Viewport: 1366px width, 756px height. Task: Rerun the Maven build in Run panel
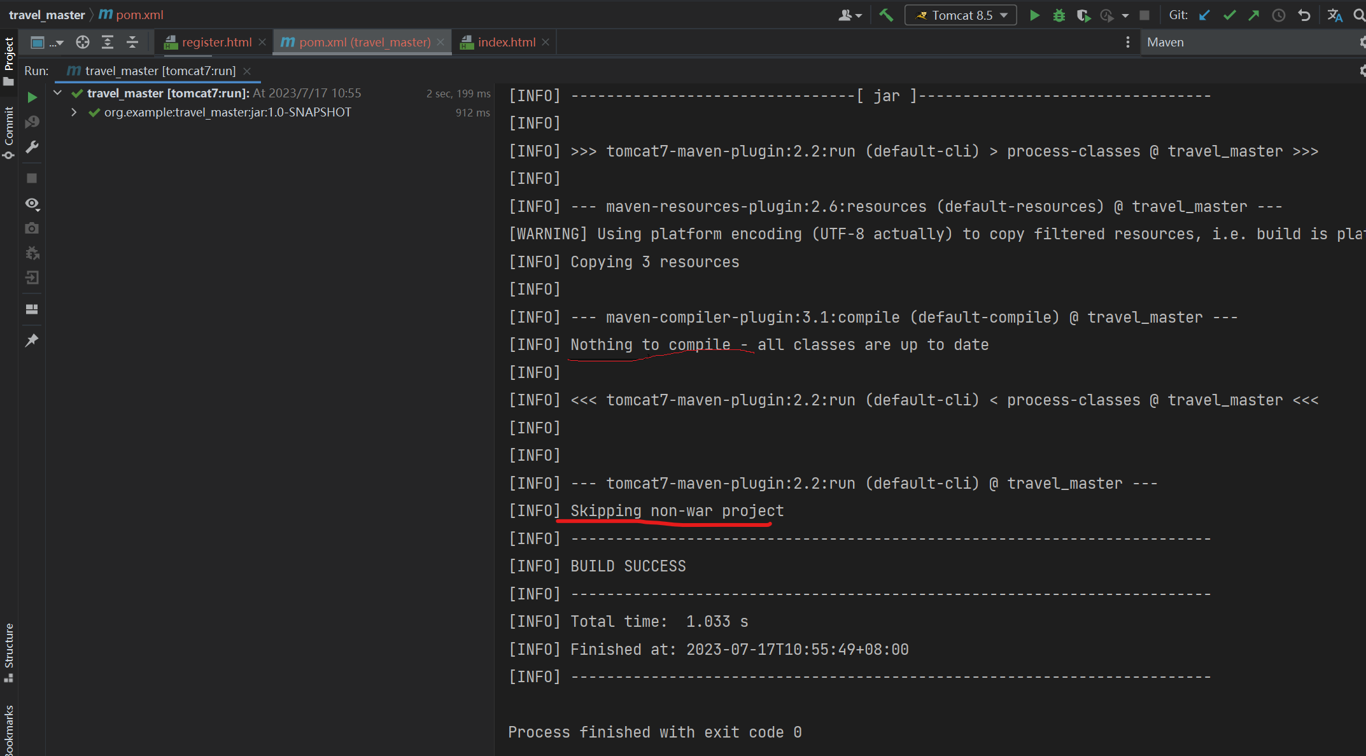[x=32, y=97]
